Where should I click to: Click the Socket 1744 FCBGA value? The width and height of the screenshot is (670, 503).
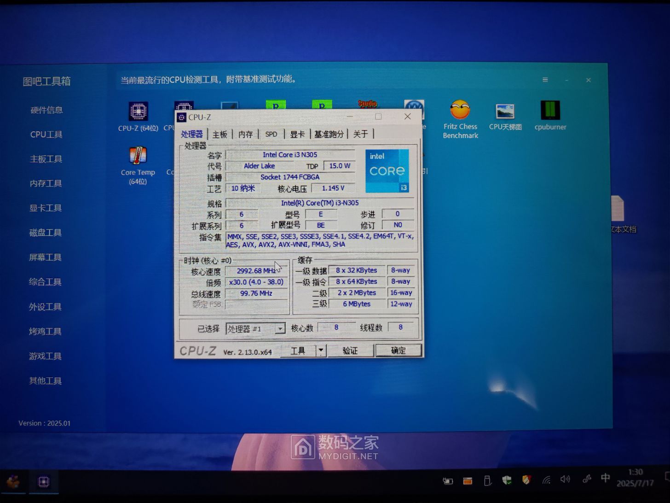[290, 177]
